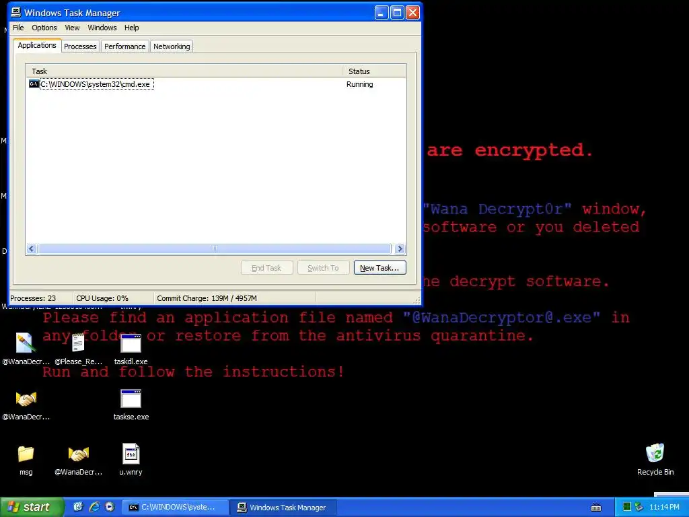Click the 11:14 PM system clock
Viewport: 689px width, 517px height.
tap(664, 507)
